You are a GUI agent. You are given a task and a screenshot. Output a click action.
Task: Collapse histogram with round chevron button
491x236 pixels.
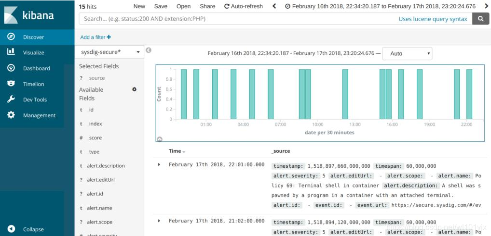pyautogui.click(x=159, y=139)
